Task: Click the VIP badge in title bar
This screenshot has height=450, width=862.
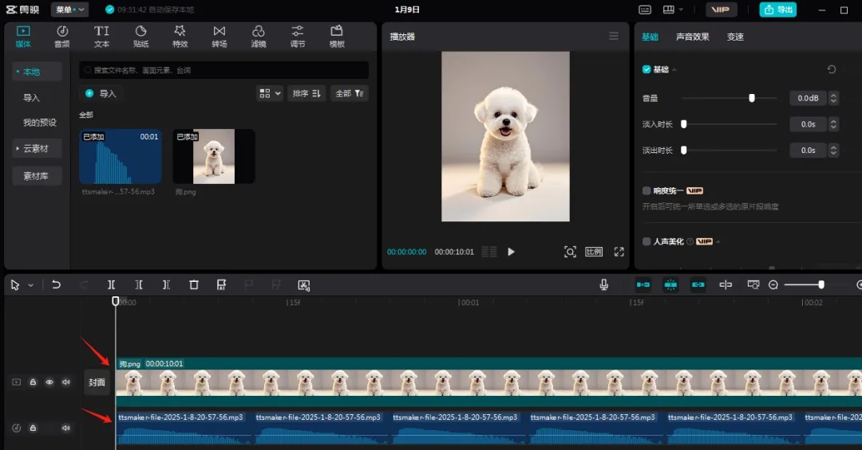Action: pyautogui.click(x=720, y=10)
